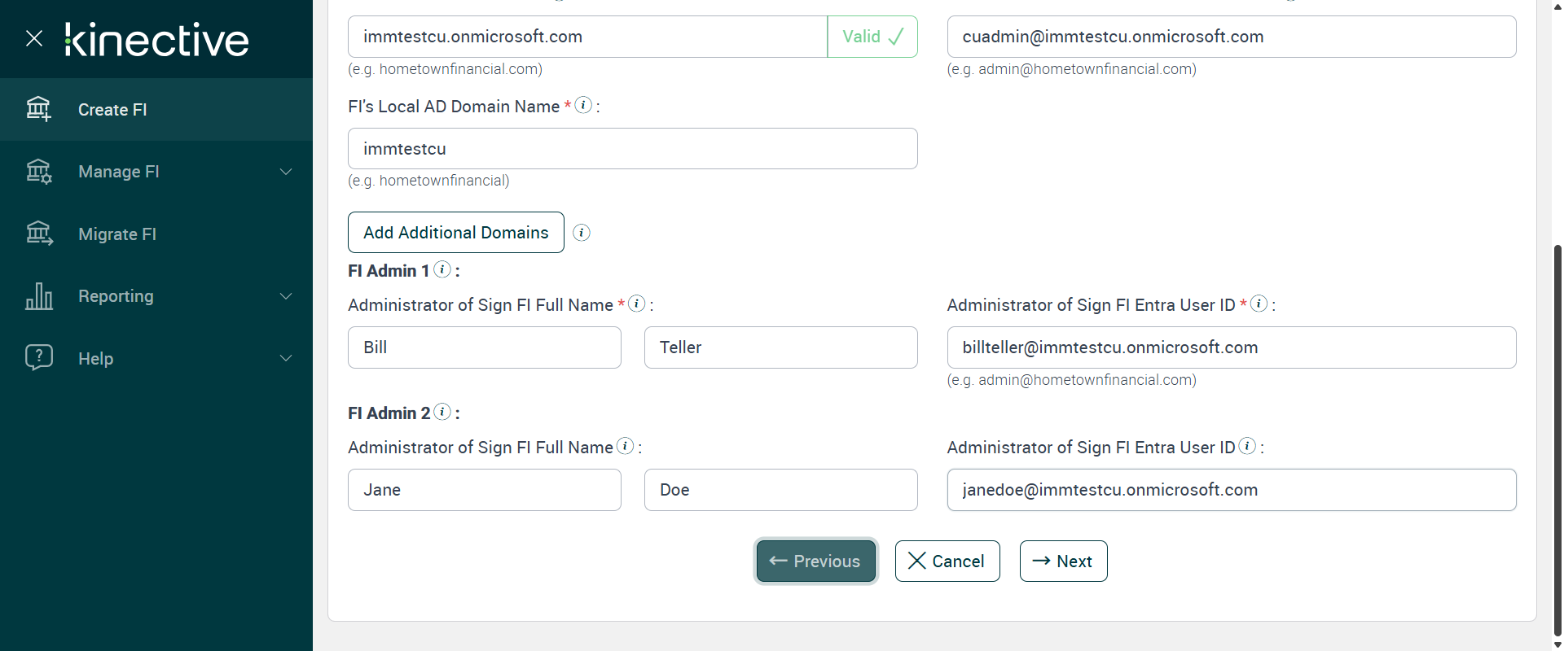Close the sidebar with the X icon
Viewport: 1564px width, 651px height.
(x=34, y=38)
